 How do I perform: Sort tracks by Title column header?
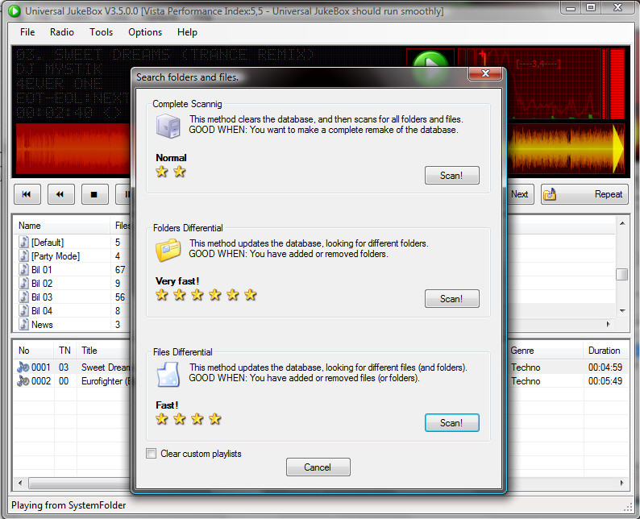pyautogui.click(x=104, y=351)
